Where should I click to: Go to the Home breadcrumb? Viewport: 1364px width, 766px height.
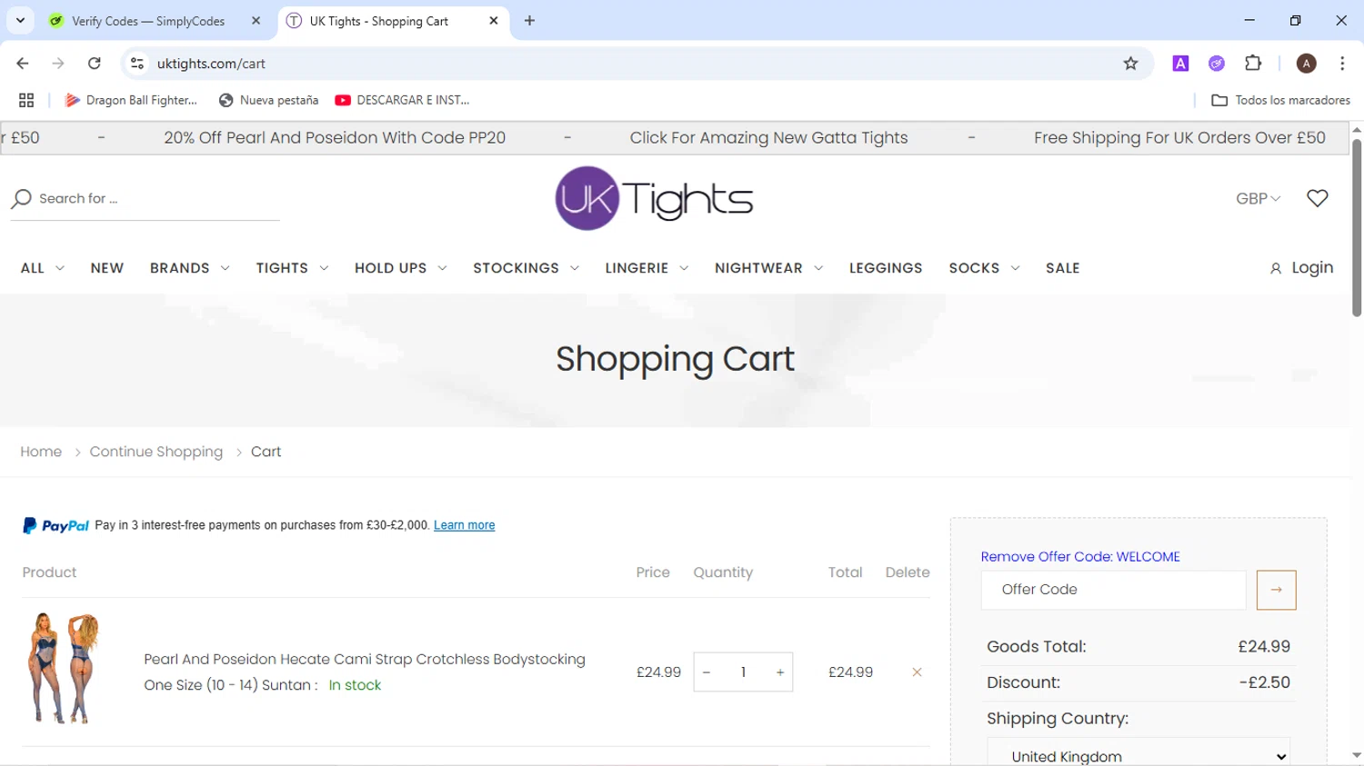pyautogui.click(x=41, y=452)
